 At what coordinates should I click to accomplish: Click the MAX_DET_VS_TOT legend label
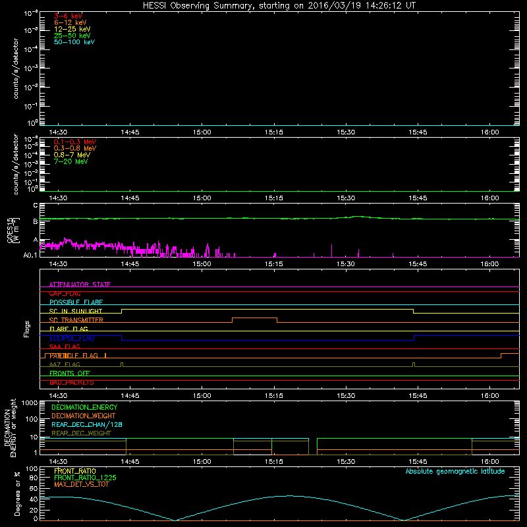click(82, 485)
